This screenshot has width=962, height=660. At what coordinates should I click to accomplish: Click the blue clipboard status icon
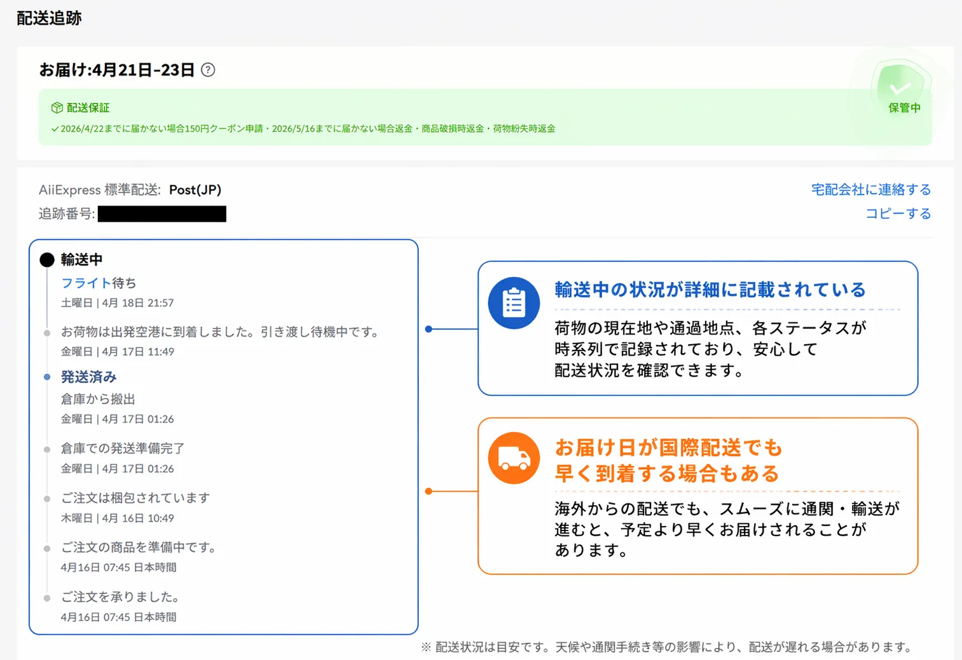pos(513,303)
